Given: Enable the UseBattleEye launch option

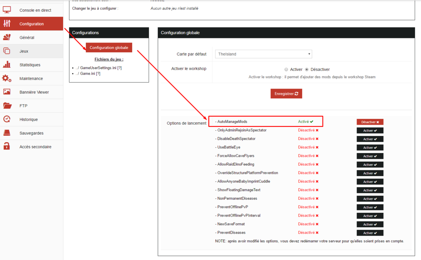Looking at the screenshot, I should (x=370, y=147).
